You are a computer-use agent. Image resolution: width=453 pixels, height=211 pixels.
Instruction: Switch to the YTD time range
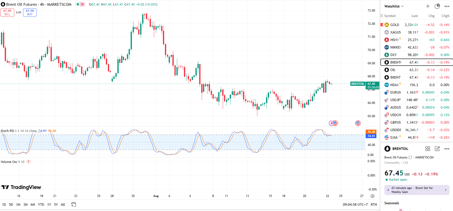click(41, 204)
